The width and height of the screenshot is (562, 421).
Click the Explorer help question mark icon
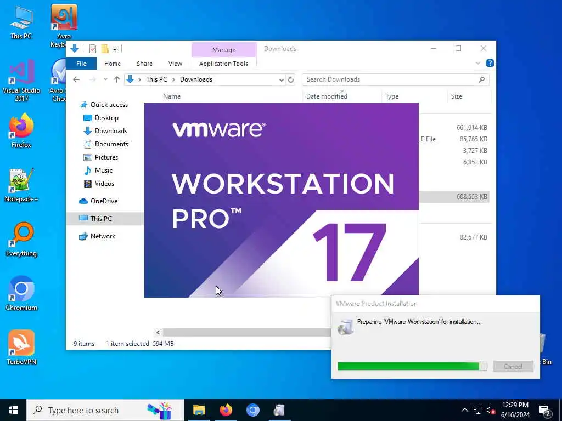click(490, 63)
